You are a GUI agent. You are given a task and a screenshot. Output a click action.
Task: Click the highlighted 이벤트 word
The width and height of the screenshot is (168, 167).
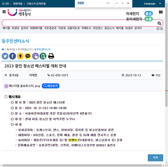73,140
